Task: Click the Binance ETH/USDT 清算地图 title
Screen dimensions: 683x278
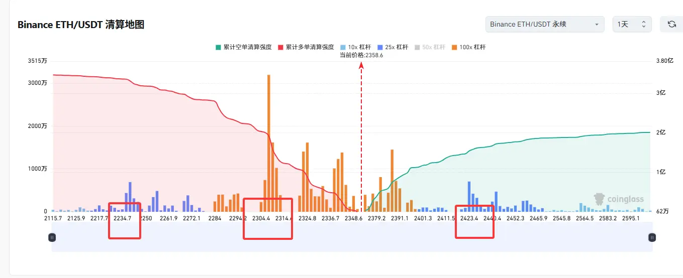Action: pos(81,25)
